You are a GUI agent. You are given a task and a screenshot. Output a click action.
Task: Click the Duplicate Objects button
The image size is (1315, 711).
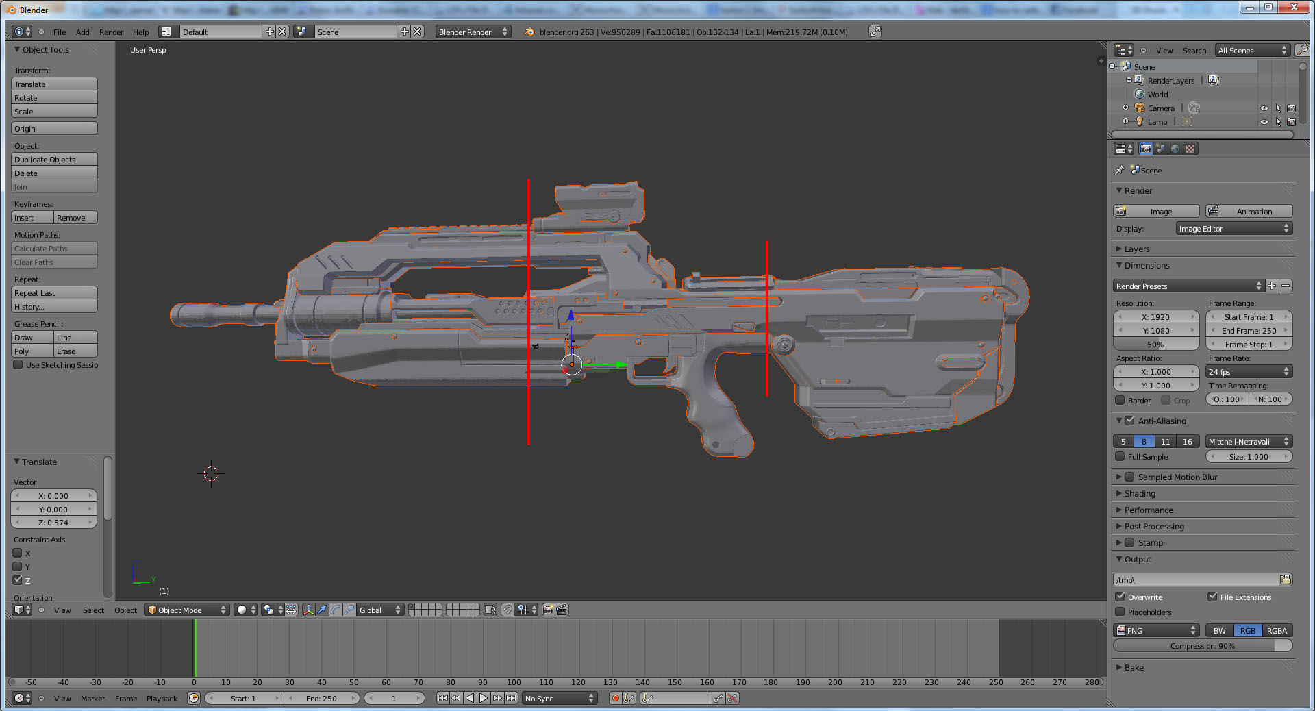(x=54, y=159)
